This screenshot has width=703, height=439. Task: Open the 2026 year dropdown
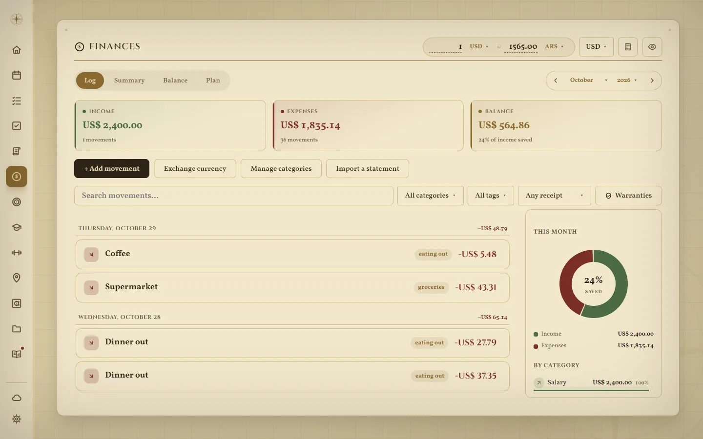pos(627,80)
